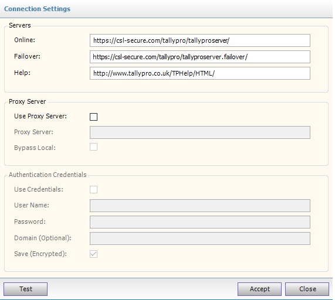This screenshot has width=335, height=300.
Task: Focus the Failover server URL field
Action: click(200, 57)
